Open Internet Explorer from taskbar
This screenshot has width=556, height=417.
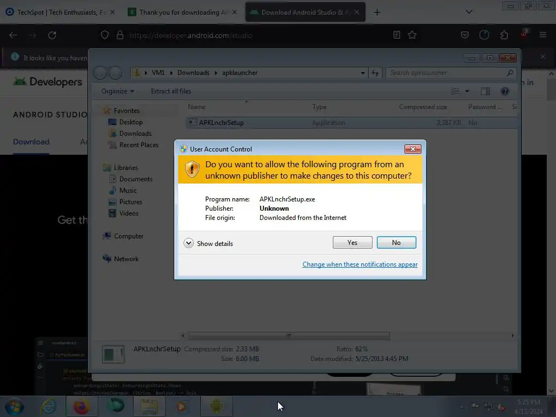point(48,406)
